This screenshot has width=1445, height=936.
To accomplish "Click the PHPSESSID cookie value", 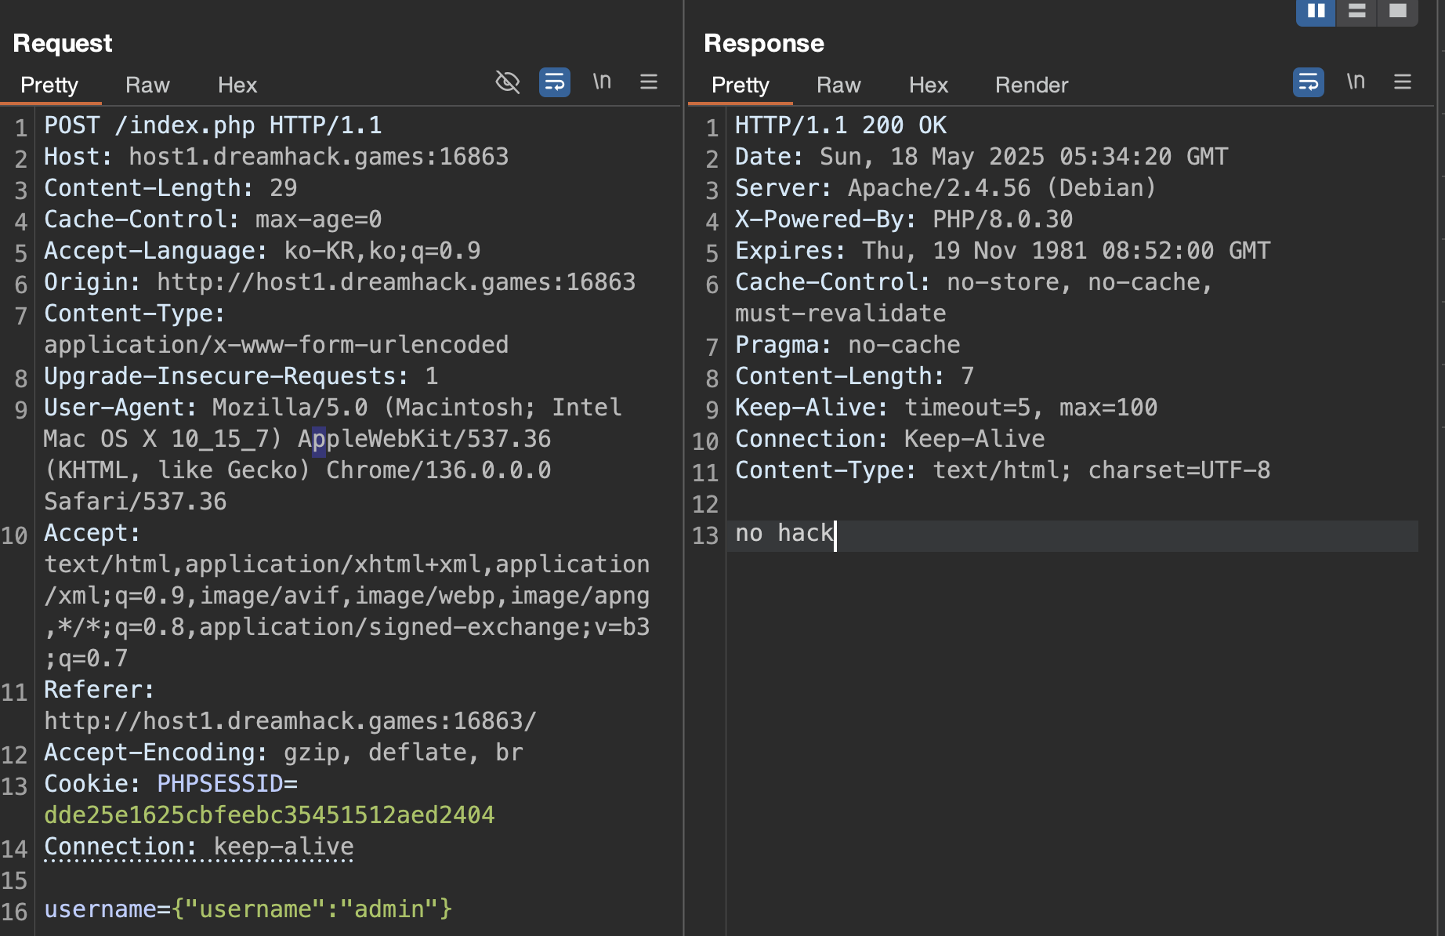I will (270, 815).
